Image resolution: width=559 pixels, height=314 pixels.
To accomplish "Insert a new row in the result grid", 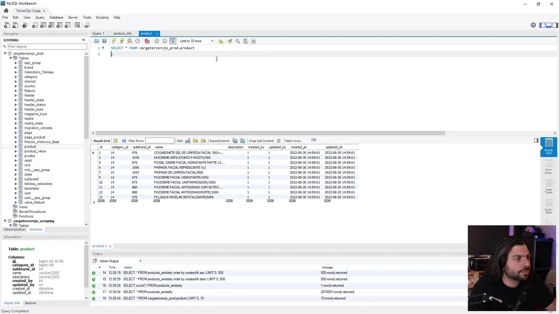I will coord(196,141).
